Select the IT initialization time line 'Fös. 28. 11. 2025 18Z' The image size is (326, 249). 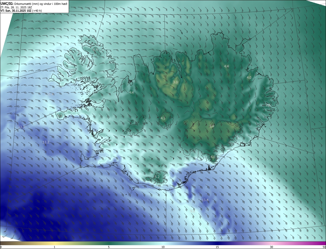pyautogui.click(x=16, y=7)
